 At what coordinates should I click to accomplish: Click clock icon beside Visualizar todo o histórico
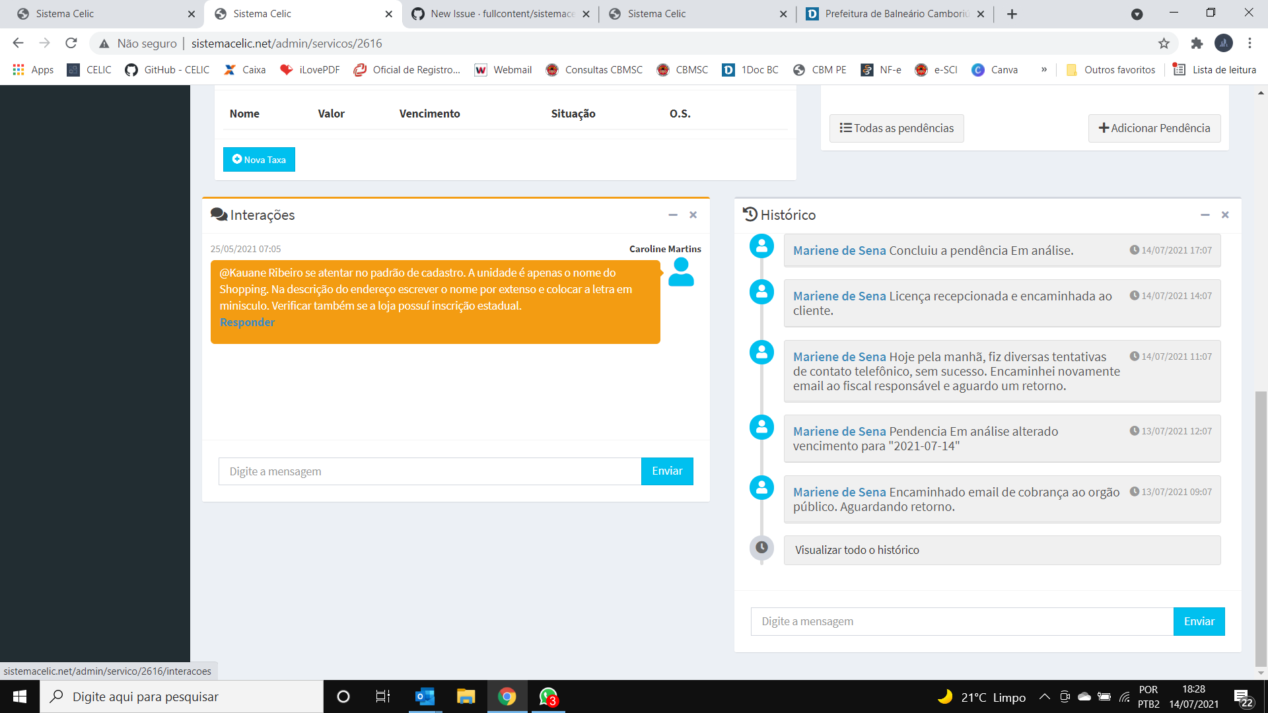761,547
